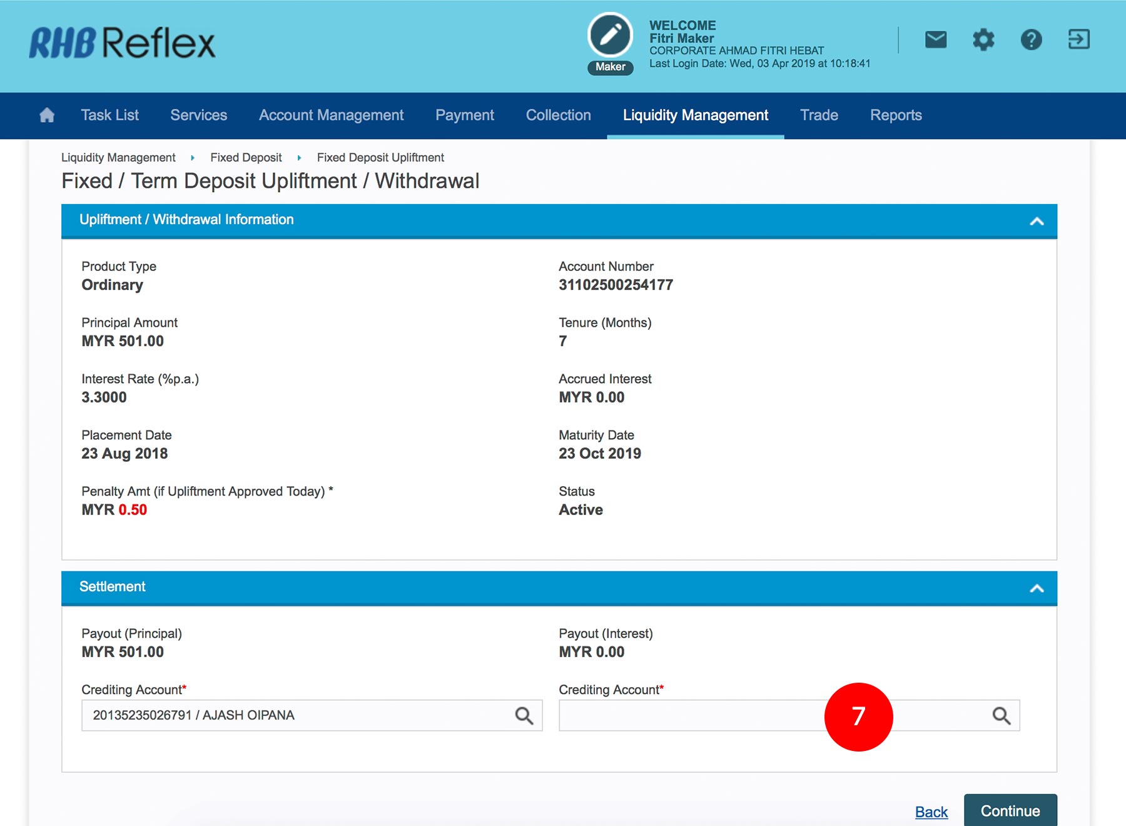This screenshot has width=1126, height=826.
Task: Click the help question mark icon
Action: pyautogui.click(x=1031, y=40)
